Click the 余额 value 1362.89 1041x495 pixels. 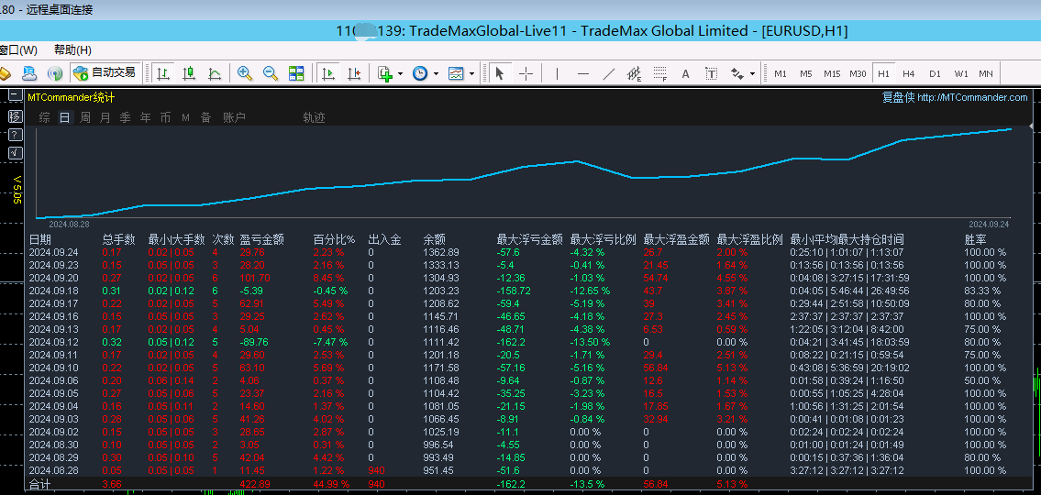[441, 252]
